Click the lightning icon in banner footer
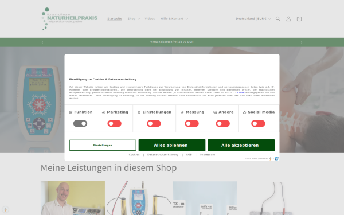This screenshot has width=344, height=215. click(x=271, y=159)
